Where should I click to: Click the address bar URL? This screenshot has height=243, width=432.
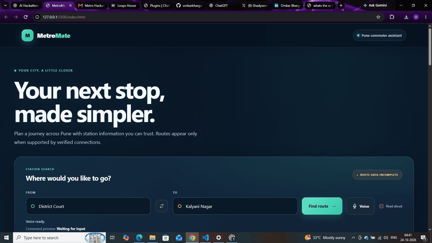point(64,17)
